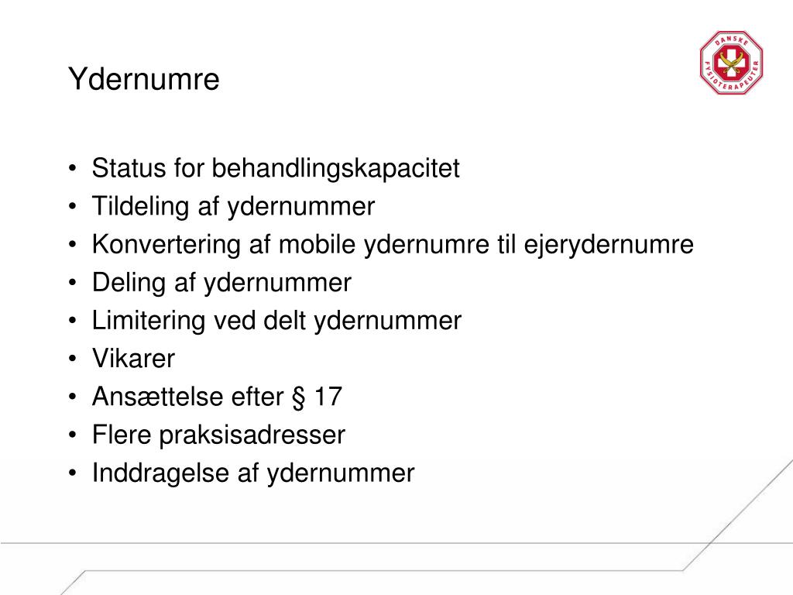
Task: Click the word behandlingskapacitet
Action: point(335,168)
